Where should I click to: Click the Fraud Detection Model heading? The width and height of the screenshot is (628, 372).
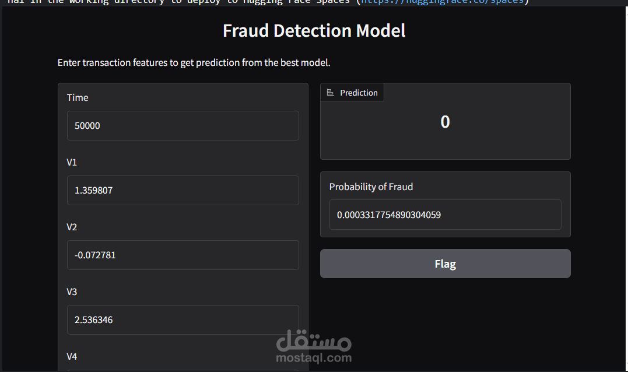pos(314,31)
